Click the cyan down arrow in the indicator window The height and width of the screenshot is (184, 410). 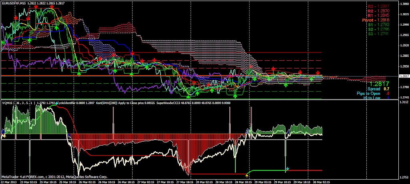coord(287,169)
